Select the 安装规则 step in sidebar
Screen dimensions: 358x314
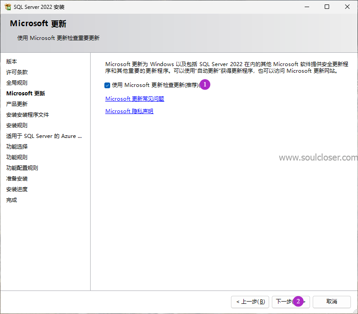[17, 126]
